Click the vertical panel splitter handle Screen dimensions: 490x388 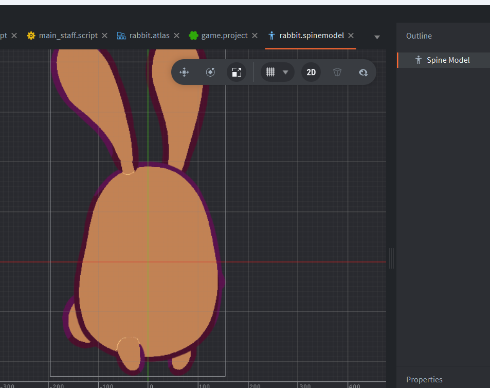pos(391,258)
